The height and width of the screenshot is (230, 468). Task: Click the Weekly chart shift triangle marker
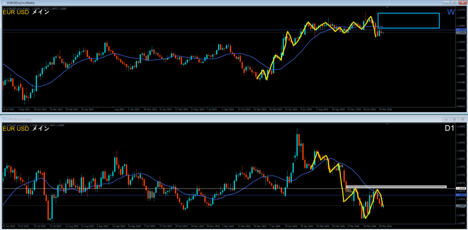pos(388,7)
